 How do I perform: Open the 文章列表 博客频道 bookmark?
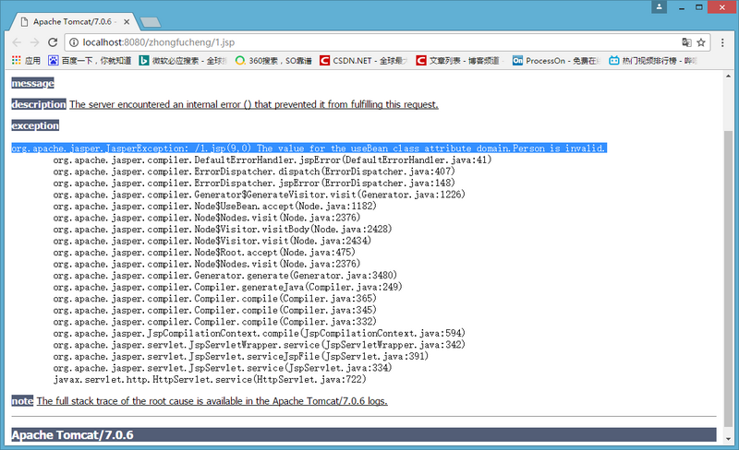[459, 60]
